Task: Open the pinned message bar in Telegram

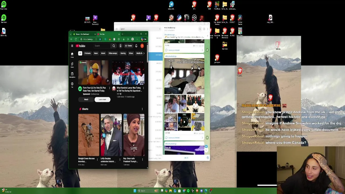Action: click(x=185, y=36)
